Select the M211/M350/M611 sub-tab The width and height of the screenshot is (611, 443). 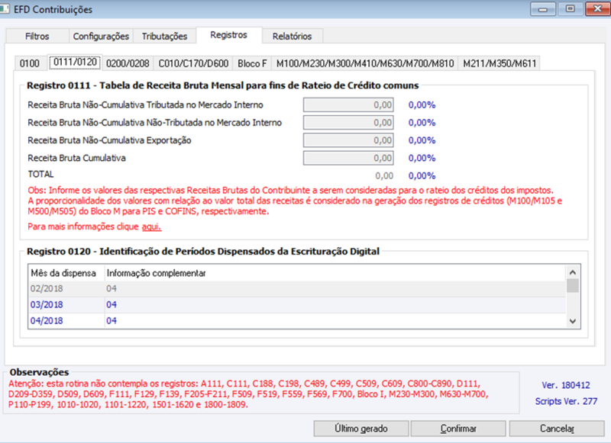point(499,63)
